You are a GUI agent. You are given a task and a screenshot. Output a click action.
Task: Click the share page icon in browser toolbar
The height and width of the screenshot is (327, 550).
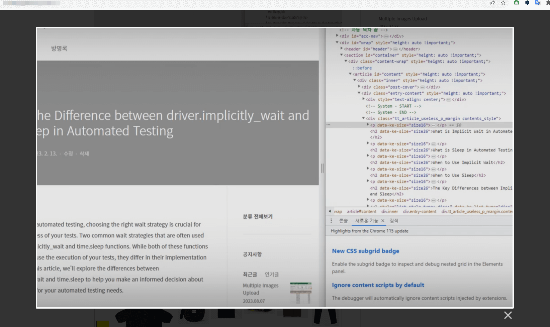(x=492, y=3)
